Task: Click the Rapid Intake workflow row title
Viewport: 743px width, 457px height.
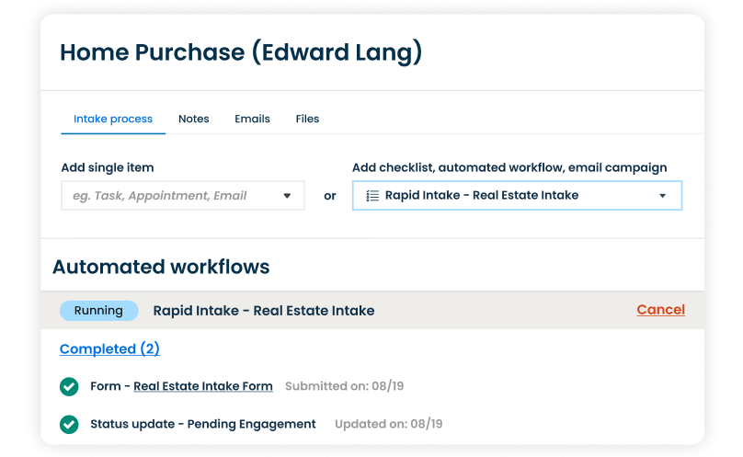Action: tap(263, 311)
